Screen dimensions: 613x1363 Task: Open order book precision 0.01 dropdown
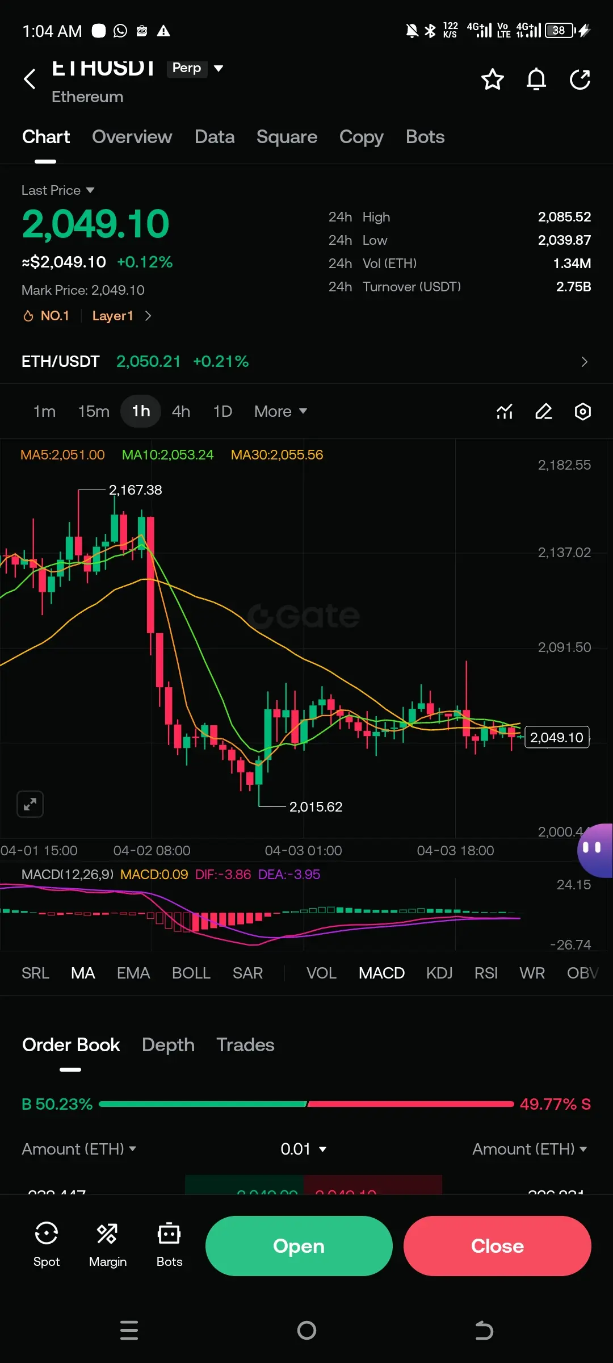(304, 1149)
